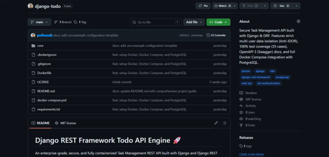The height and width of the screenshot is (157, 329).
Task: Click the file icon beside README.md
Action: (33, 91)
